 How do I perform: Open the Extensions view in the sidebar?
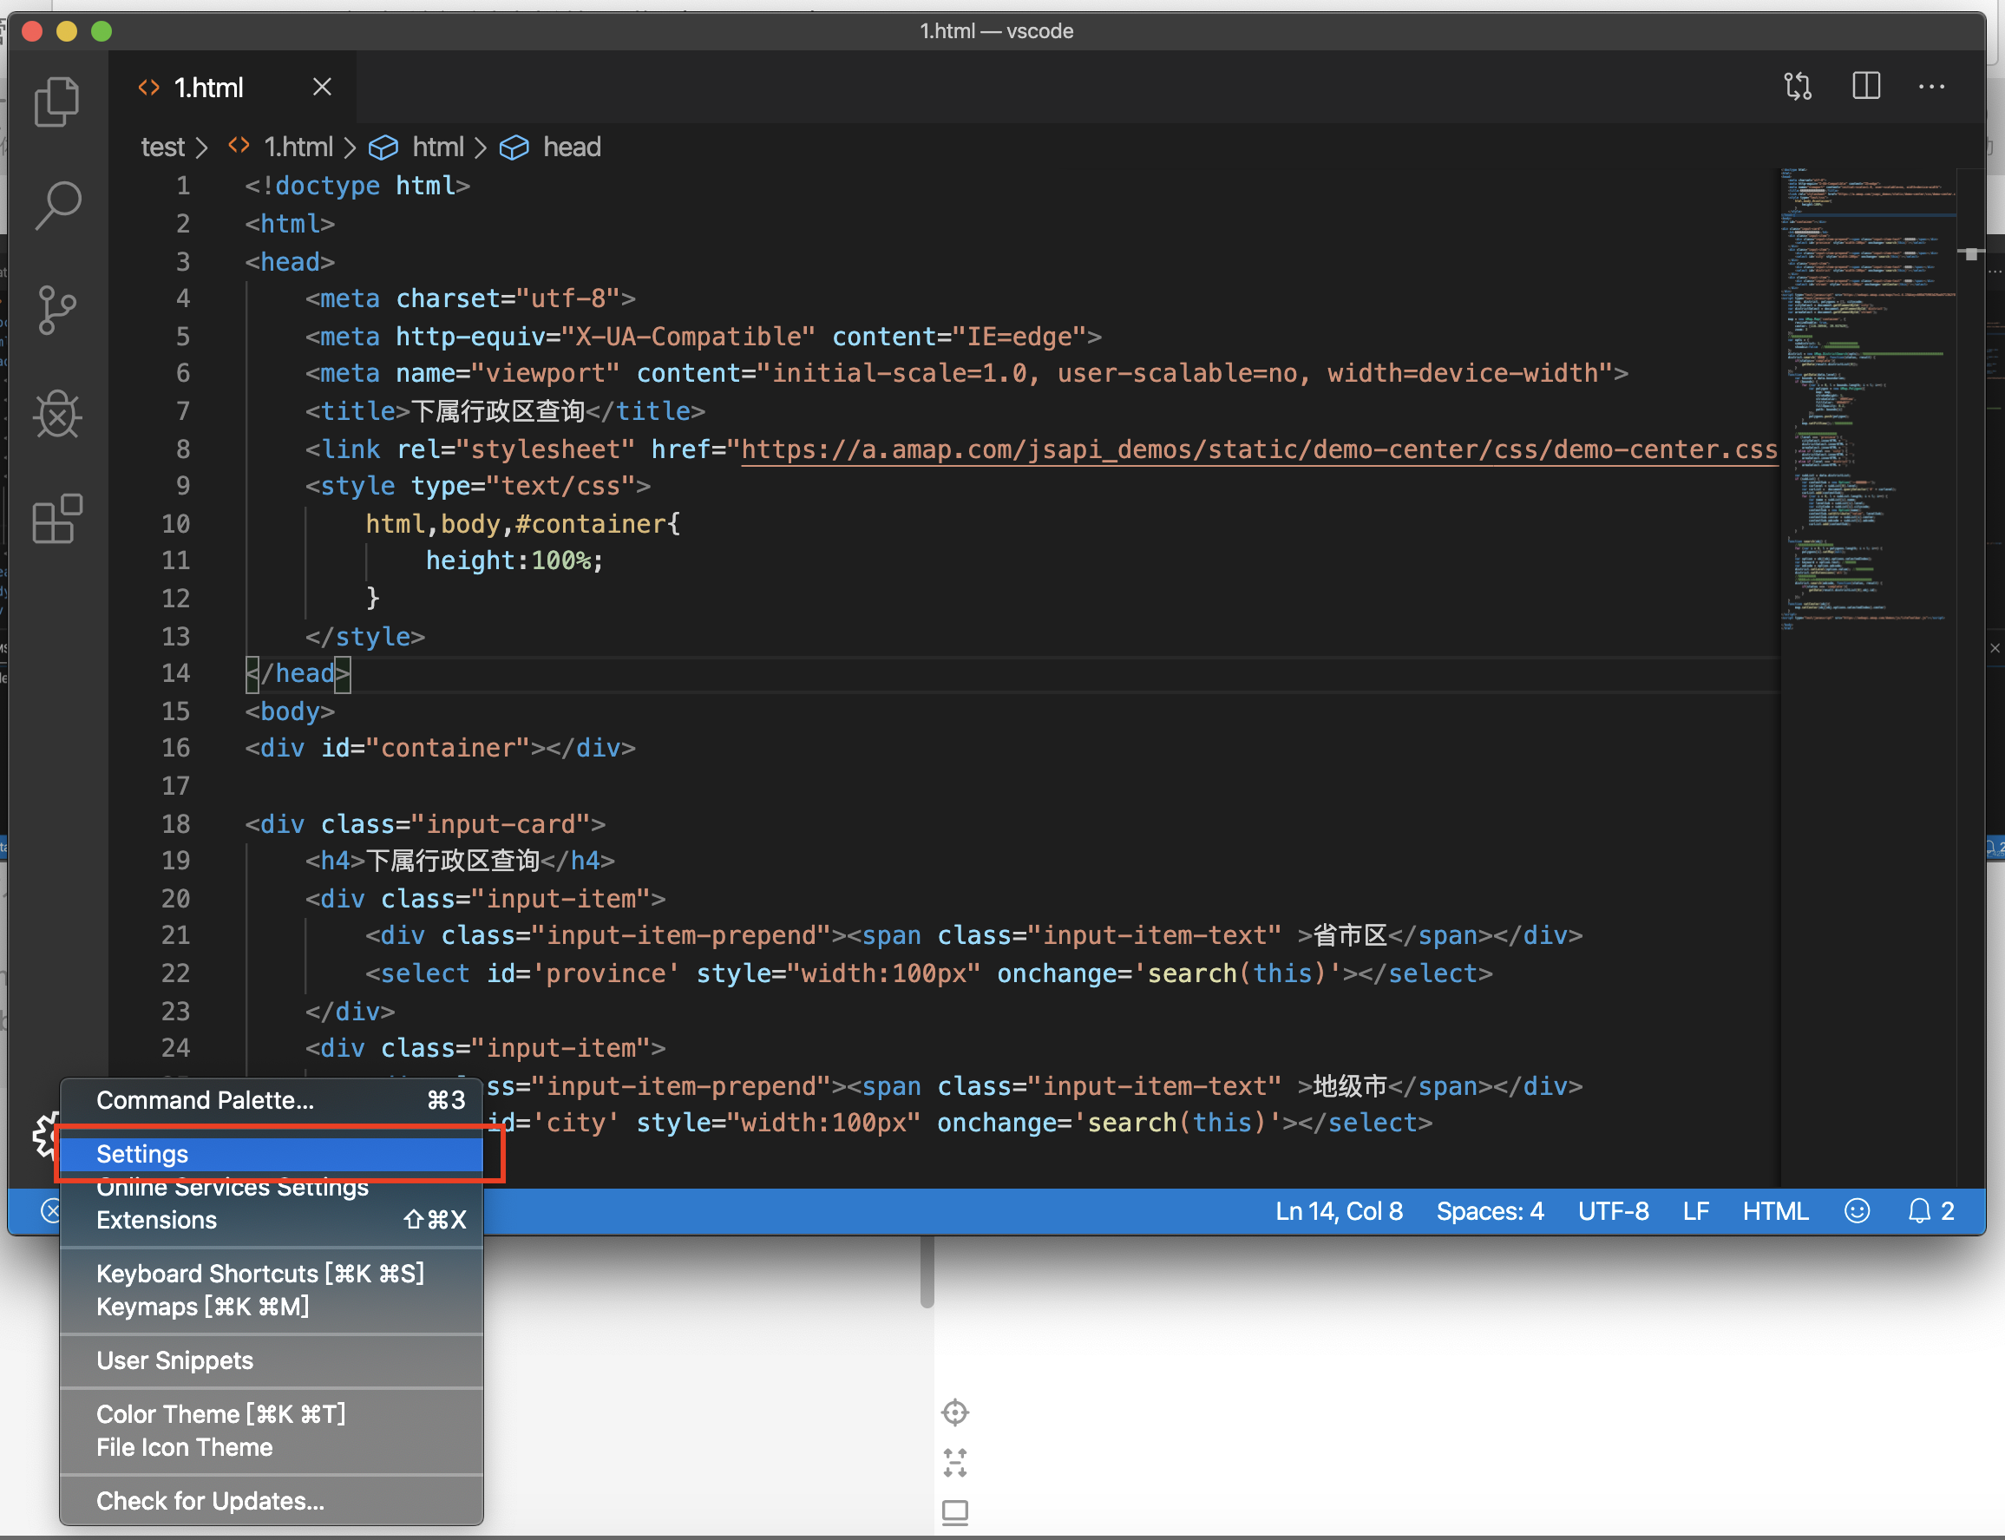(x=57, y=519)
